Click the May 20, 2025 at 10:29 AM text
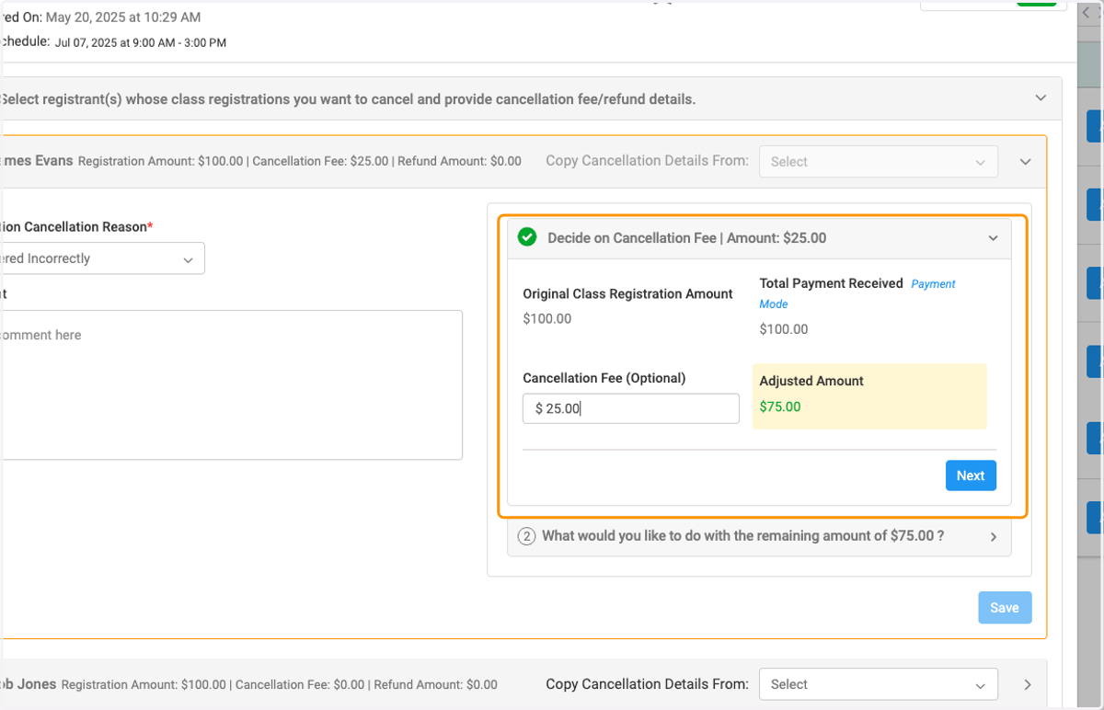This screenshot has height=710, width=1104. point(123,17)
